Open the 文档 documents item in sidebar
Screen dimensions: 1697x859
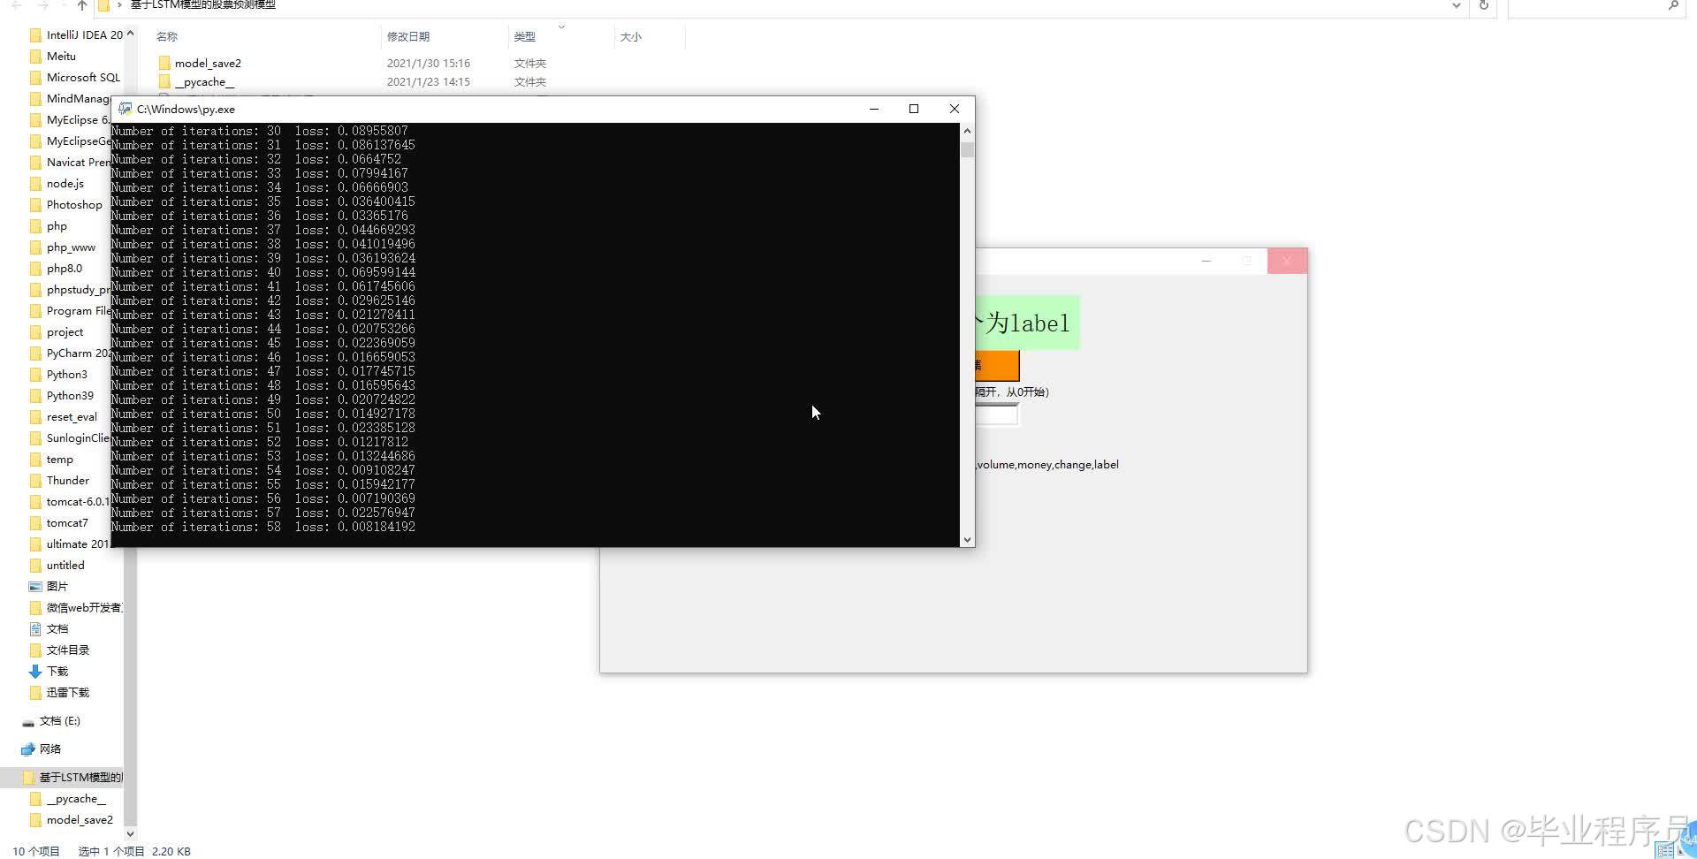click(49, 629)
